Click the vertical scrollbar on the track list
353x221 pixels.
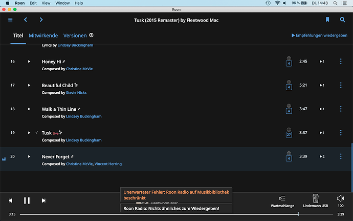[x=352, y=168]
